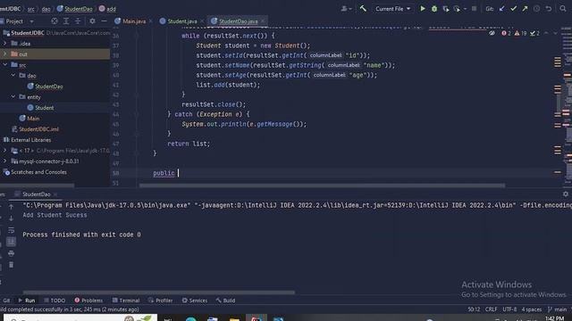
Task: Select the Run tool window tab
Action: point(27,300)
